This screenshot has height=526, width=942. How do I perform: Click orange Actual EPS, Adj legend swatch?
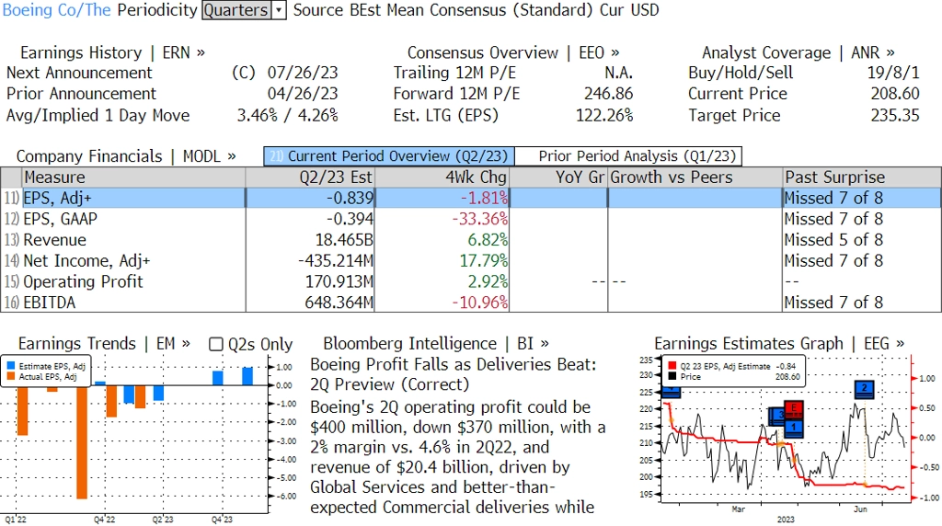pyautogui.click(x=11, y=376)
